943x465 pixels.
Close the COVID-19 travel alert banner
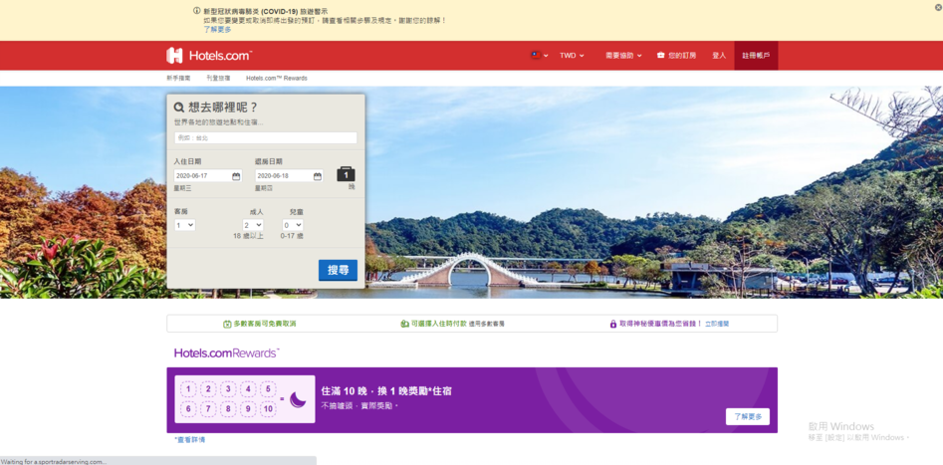938,8
